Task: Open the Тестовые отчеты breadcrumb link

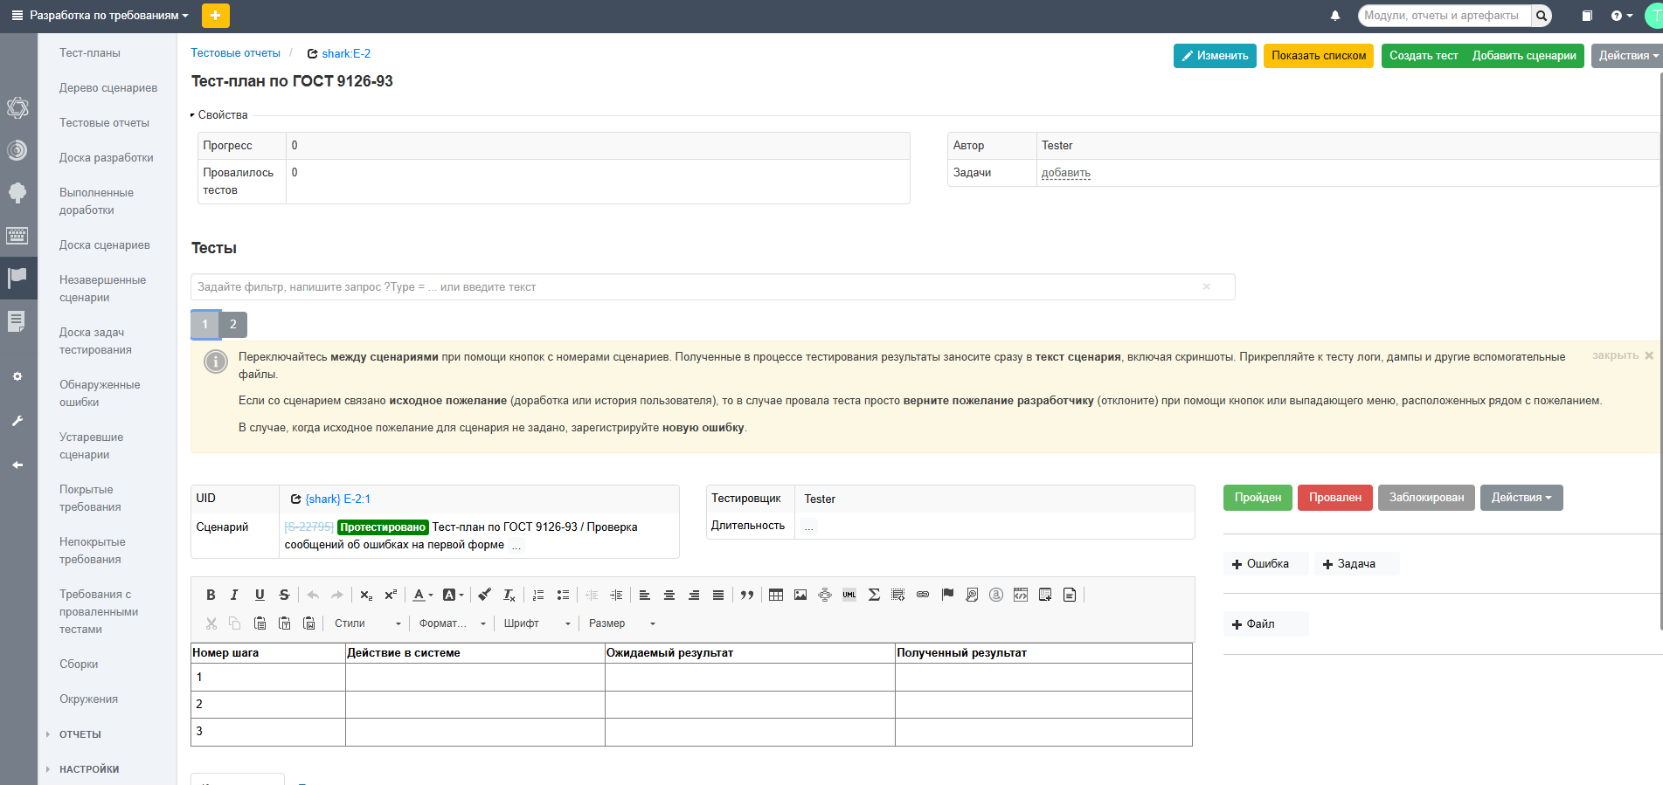Action: (x=235, y=53)
